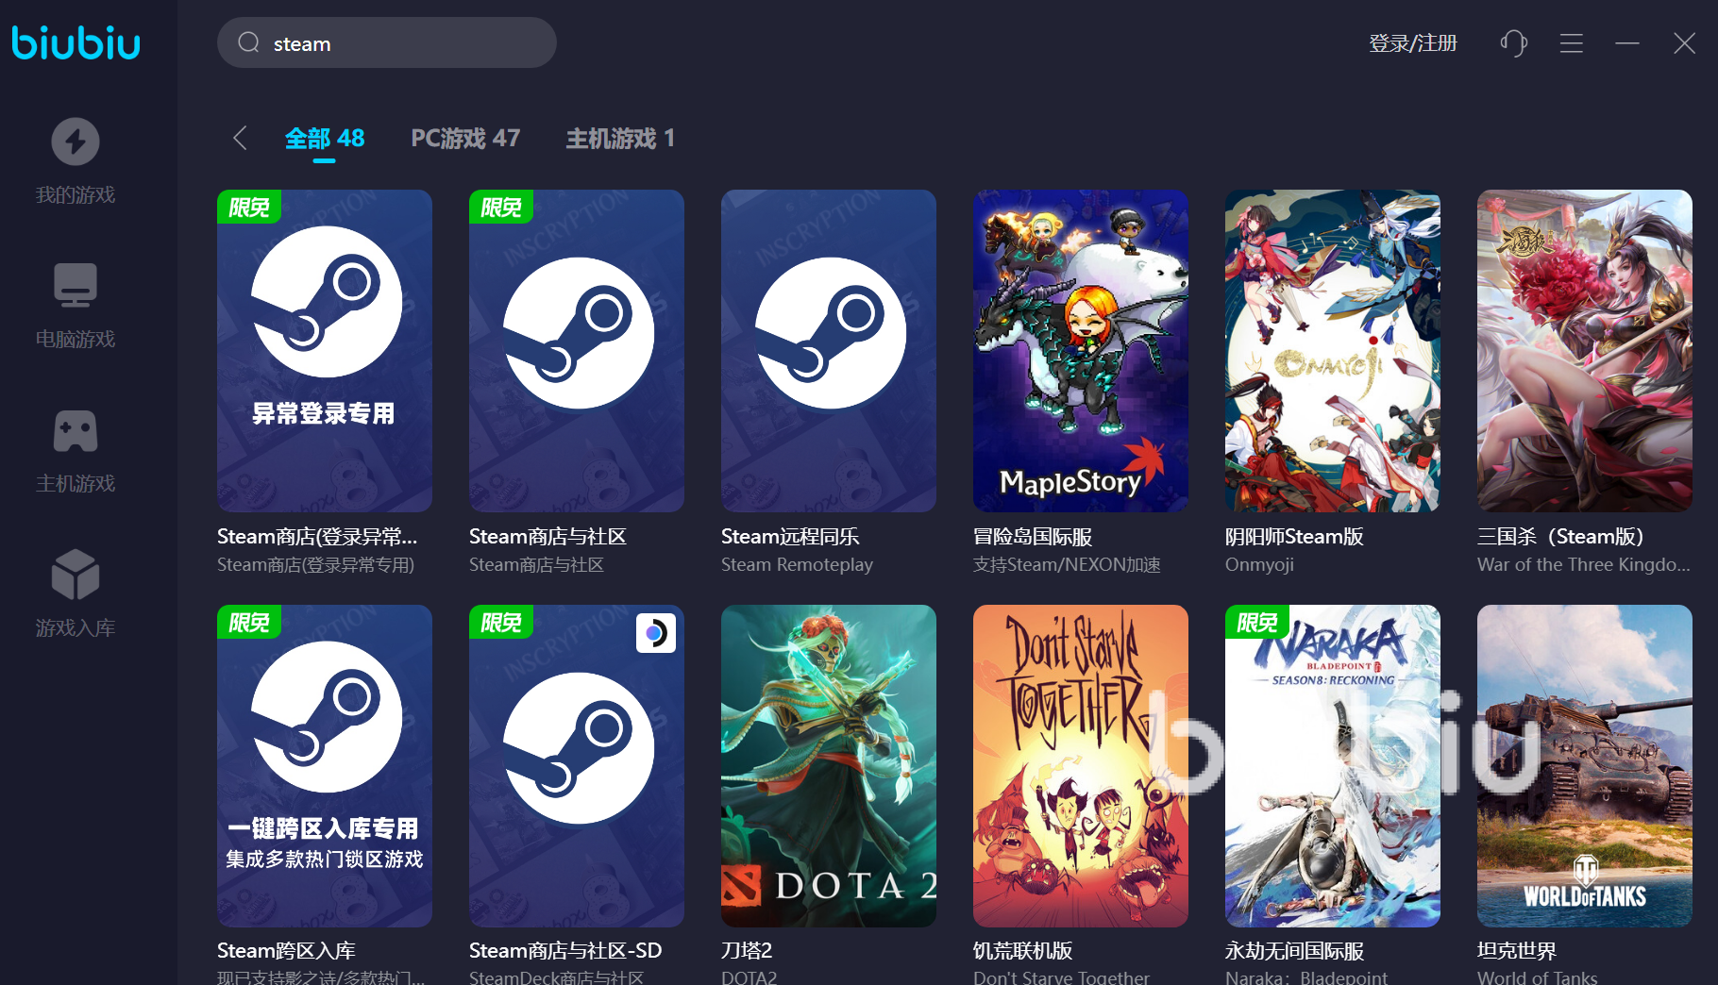This screenshot has width=1718, height=985.
Task: Select the DOTA 2 game thumbnail
Action: pyautogui.click(x=828, y=765)
